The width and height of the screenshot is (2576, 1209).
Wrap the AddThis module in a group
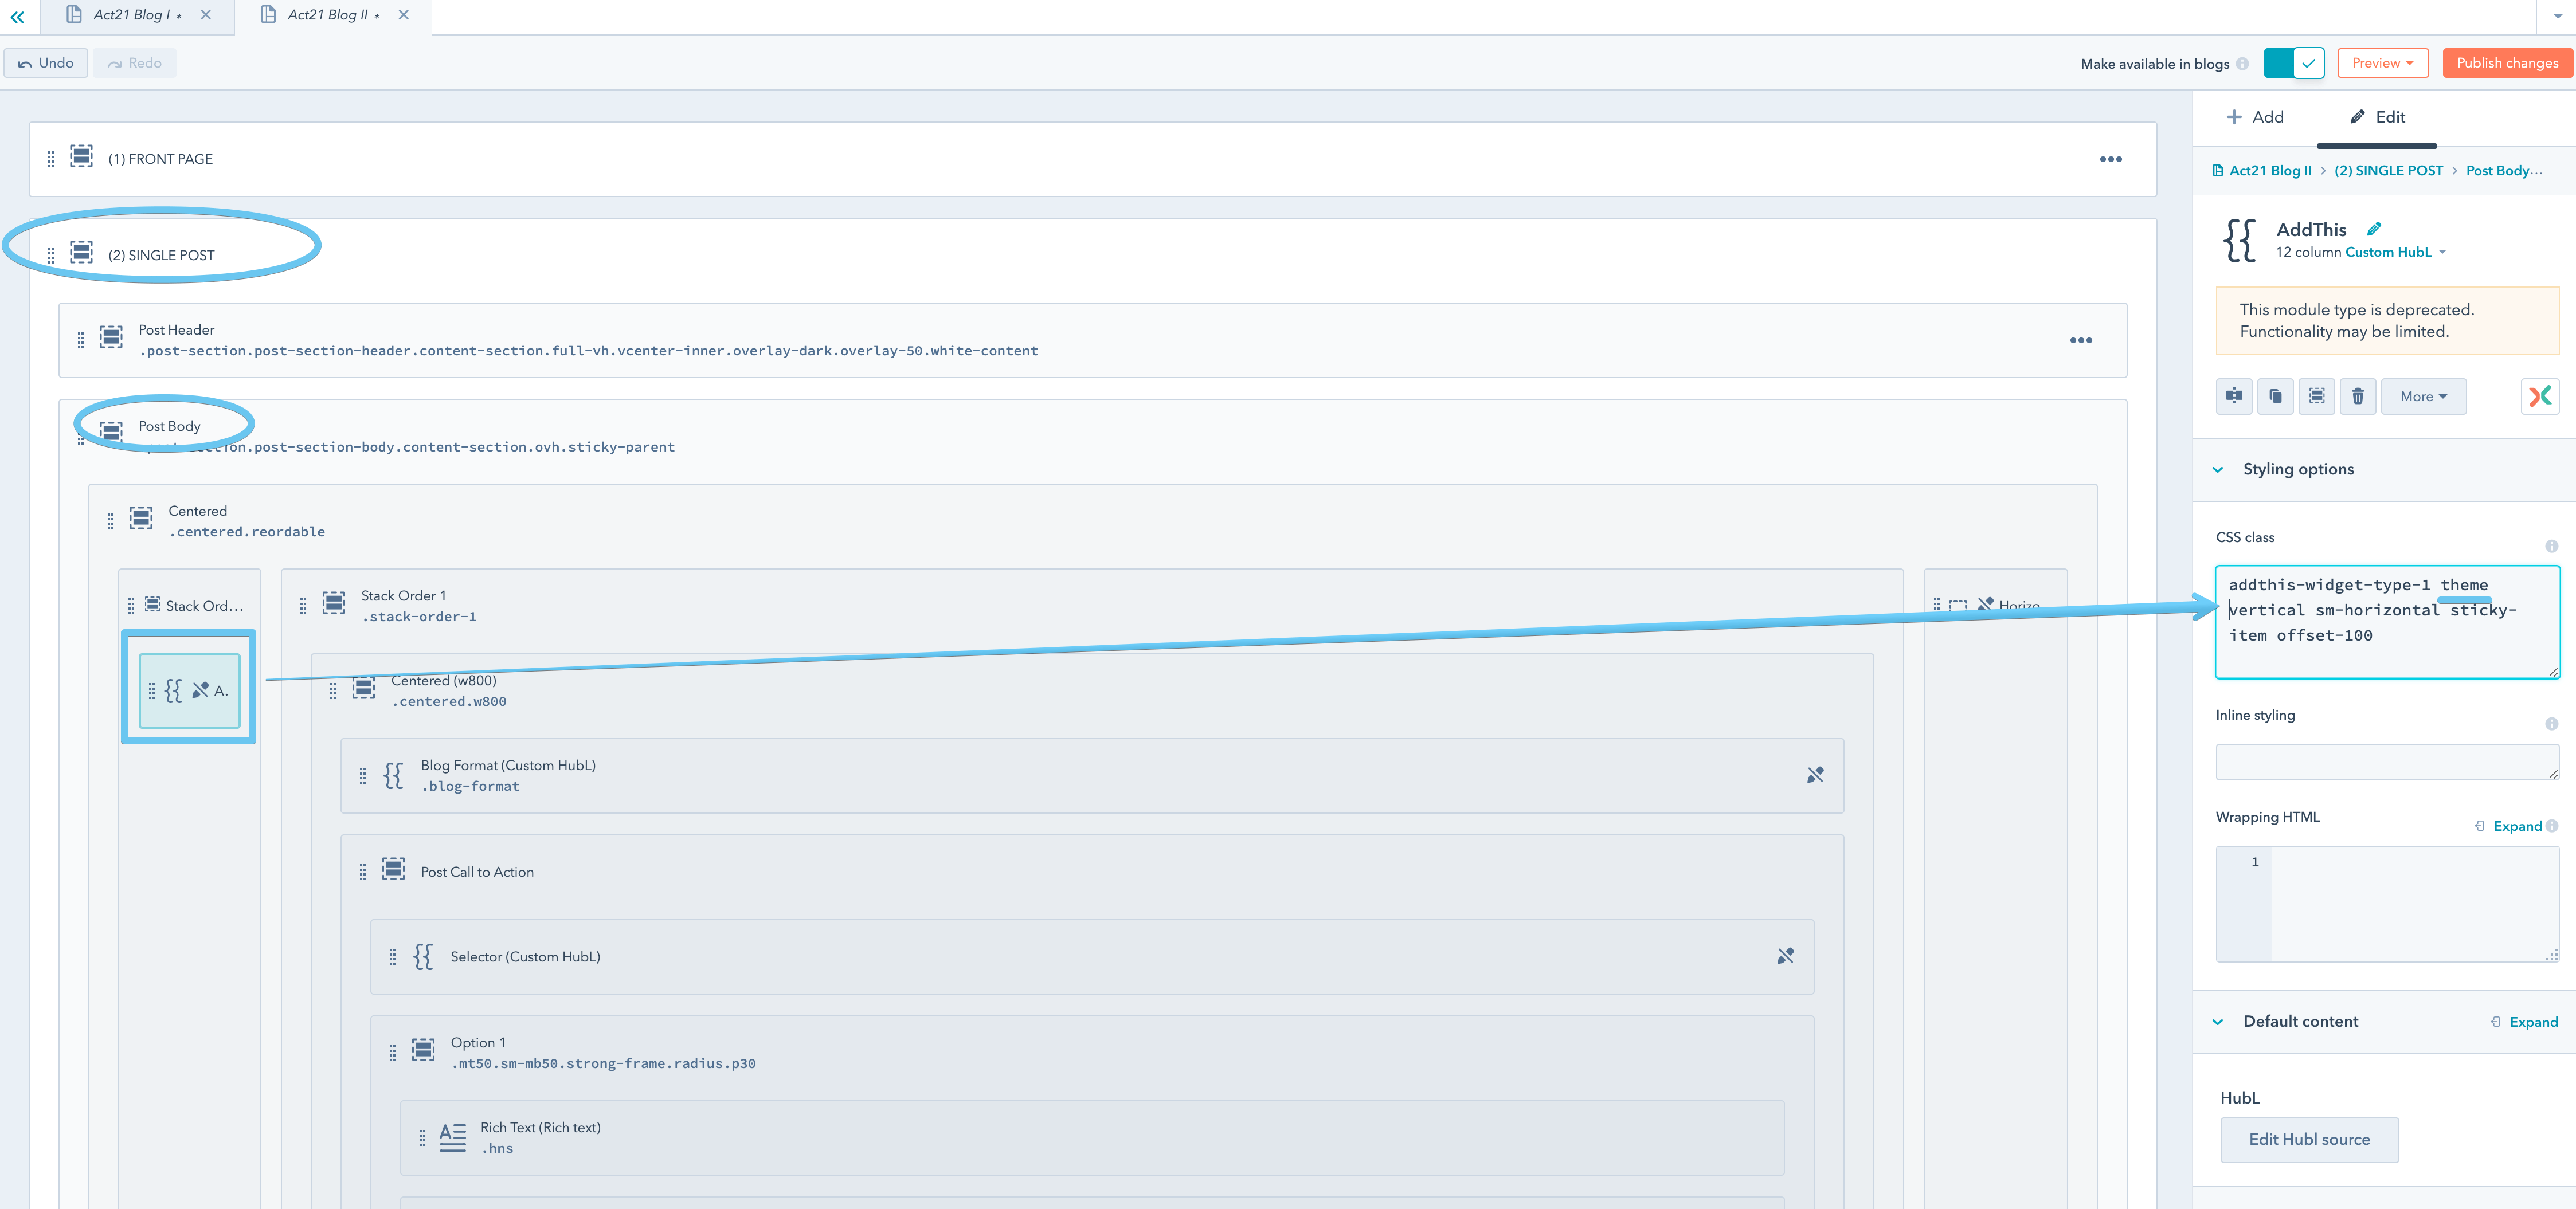2317,396
